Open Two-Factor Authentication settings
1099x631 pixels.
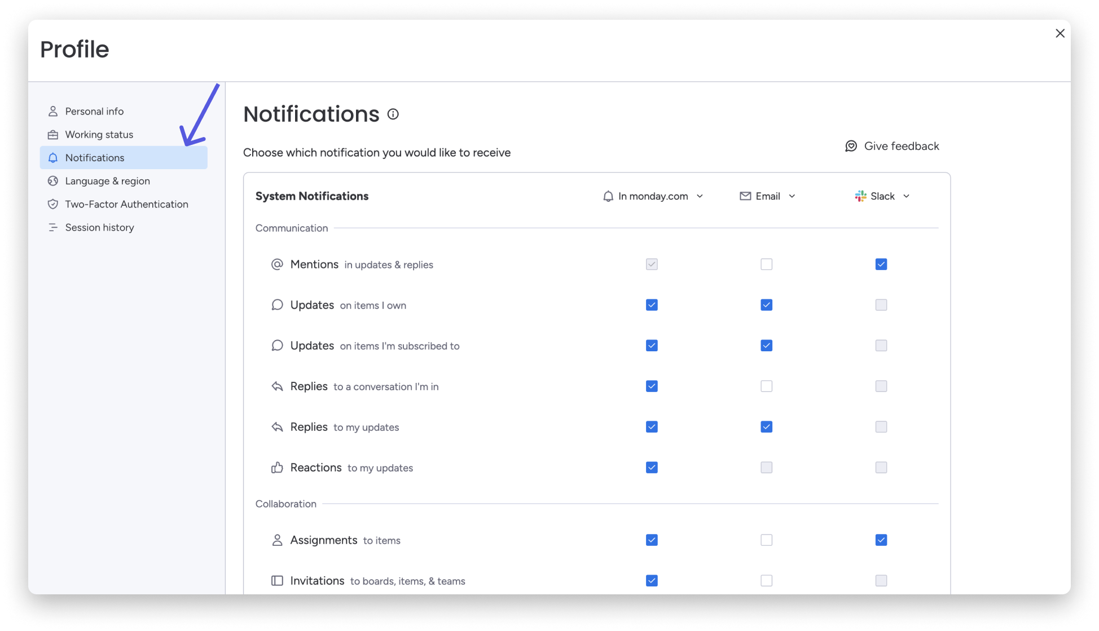(x=124, y=204)
